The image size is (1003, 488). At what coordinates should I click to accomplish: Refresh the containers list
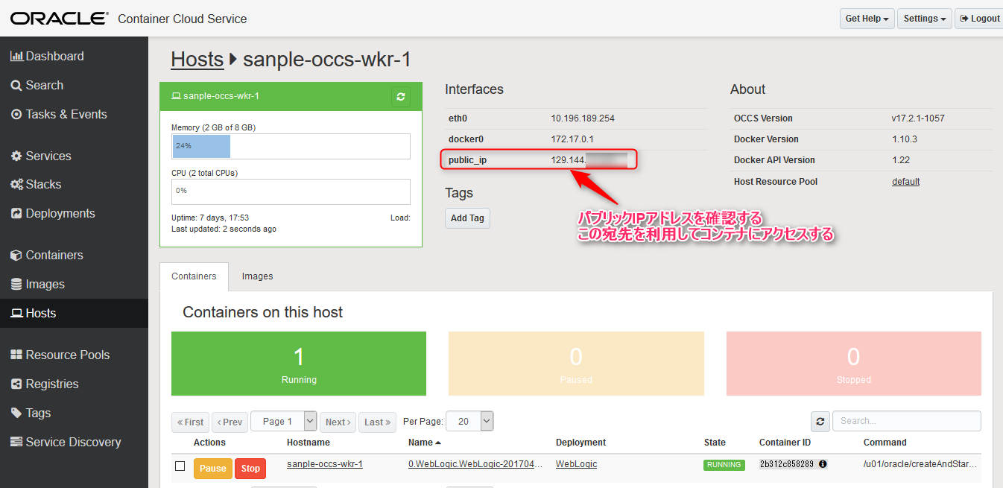click(x=820, y=421)
